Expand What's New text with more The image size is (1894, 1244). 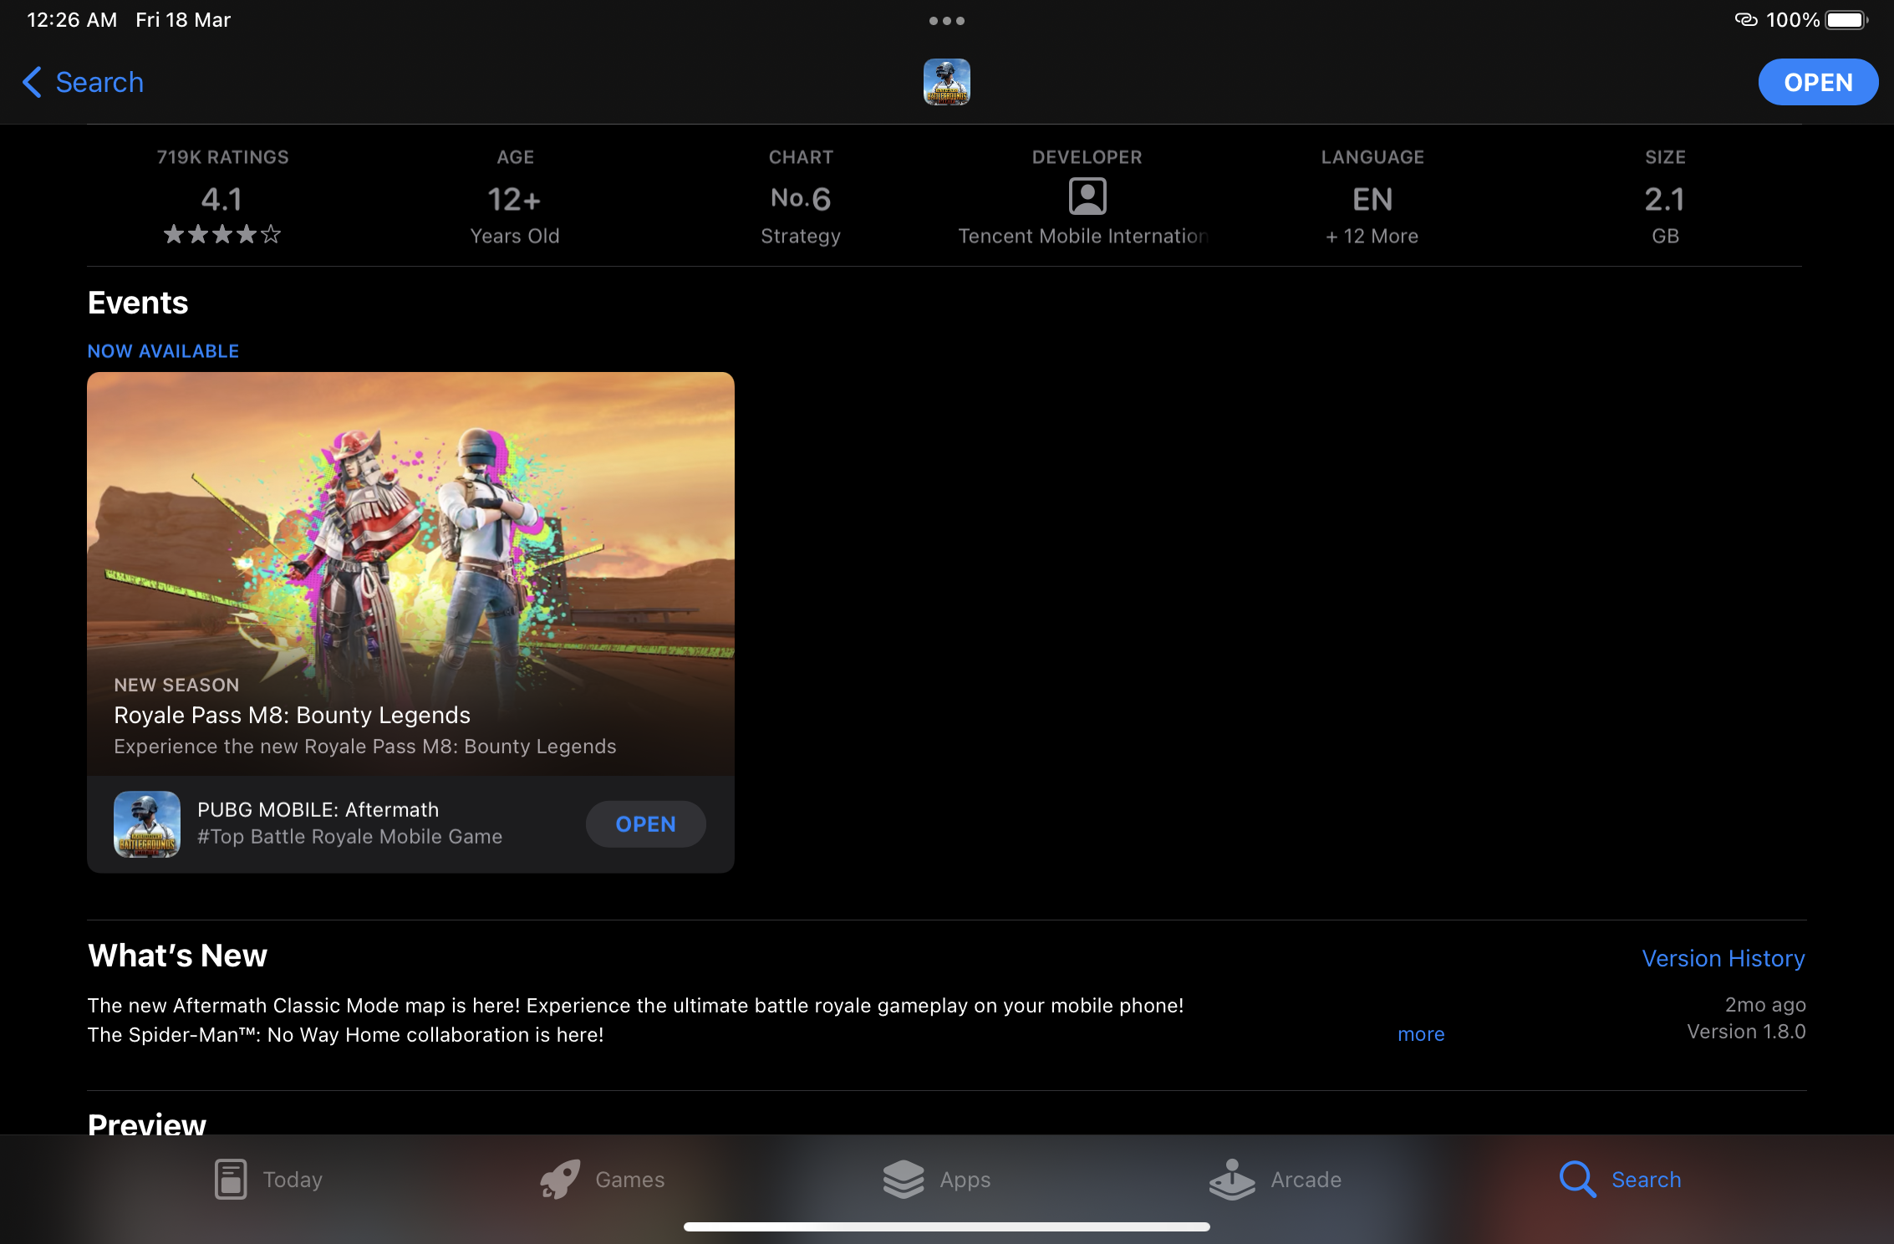coord(1421,1034)
